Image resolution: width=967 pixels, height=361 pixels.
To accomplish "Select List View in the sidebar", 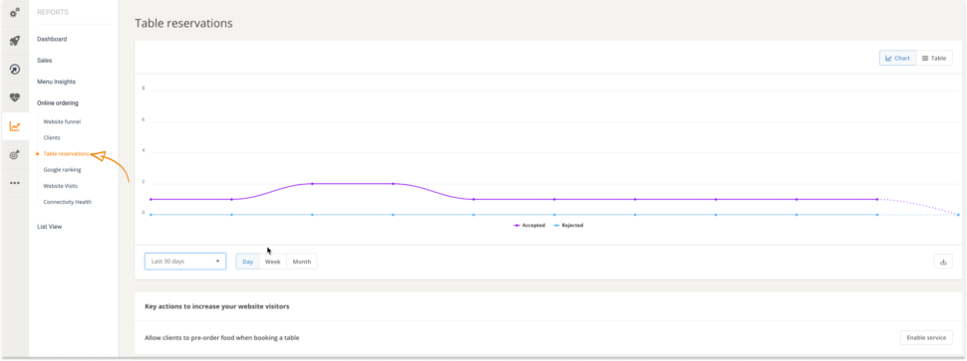I will 49,227.
